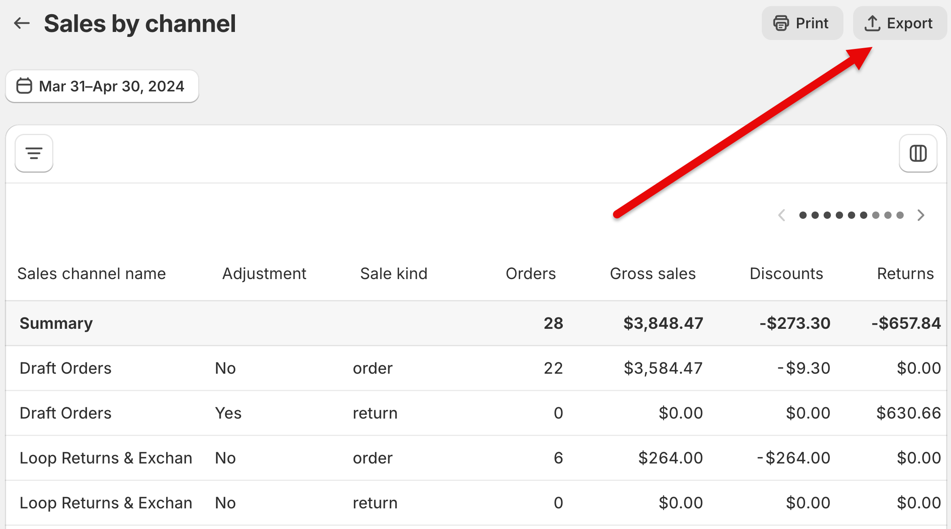
Task: Advance the chart carousel with right chevron
Action: (921, 215)
